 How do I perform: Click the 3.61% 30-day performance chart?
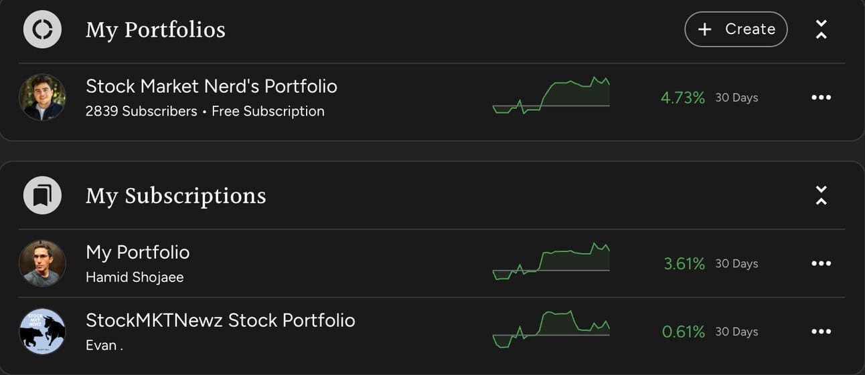[x=551, y=261]
